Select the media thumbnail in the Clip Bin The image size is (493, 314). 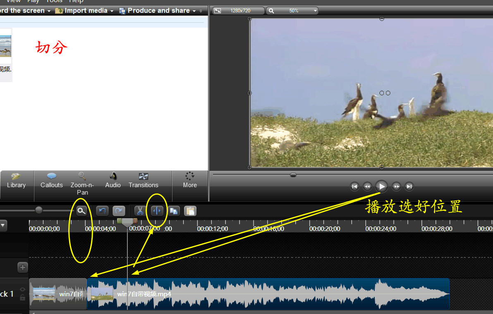tap(5, 46)
